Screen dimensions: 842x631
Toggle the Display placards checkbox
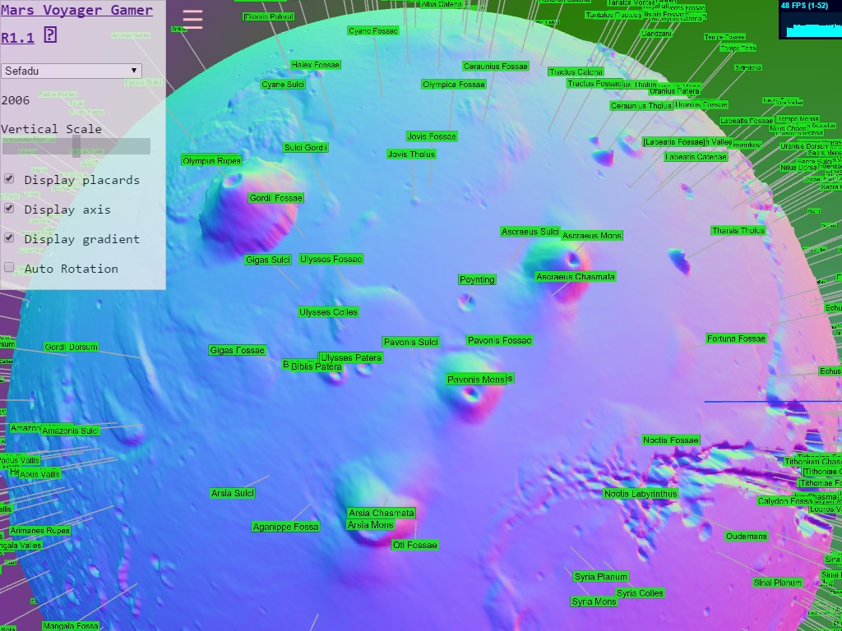9,179
